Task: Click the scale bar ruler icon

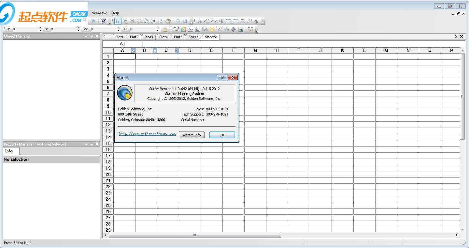Action: click(x=250, y=29)
